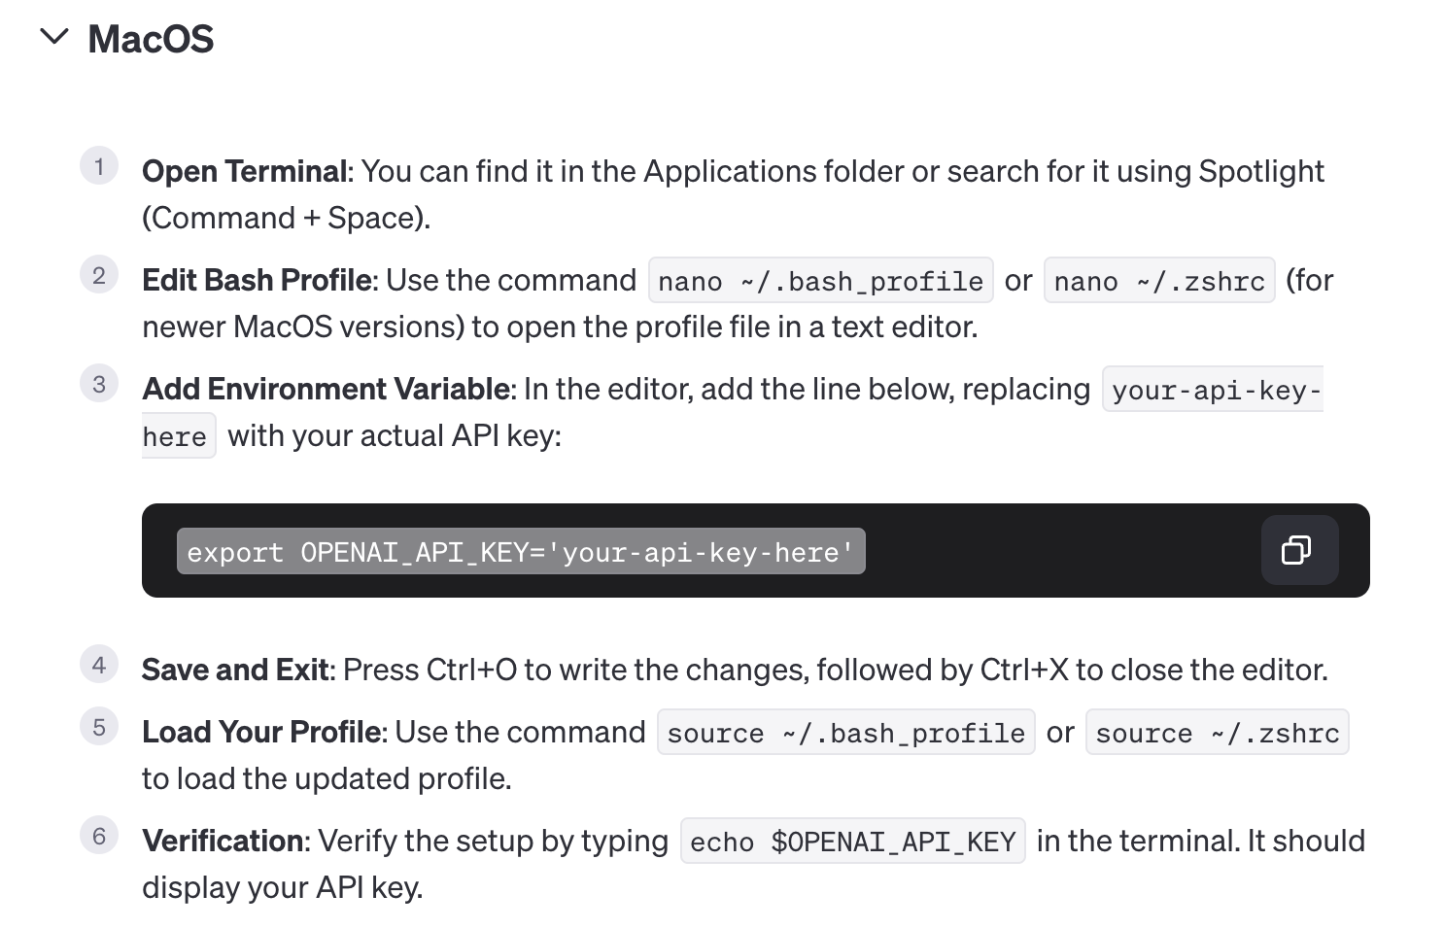Collapse the MacOS section chevron
The image size is (1444, 929).
[x=54, y=37]
